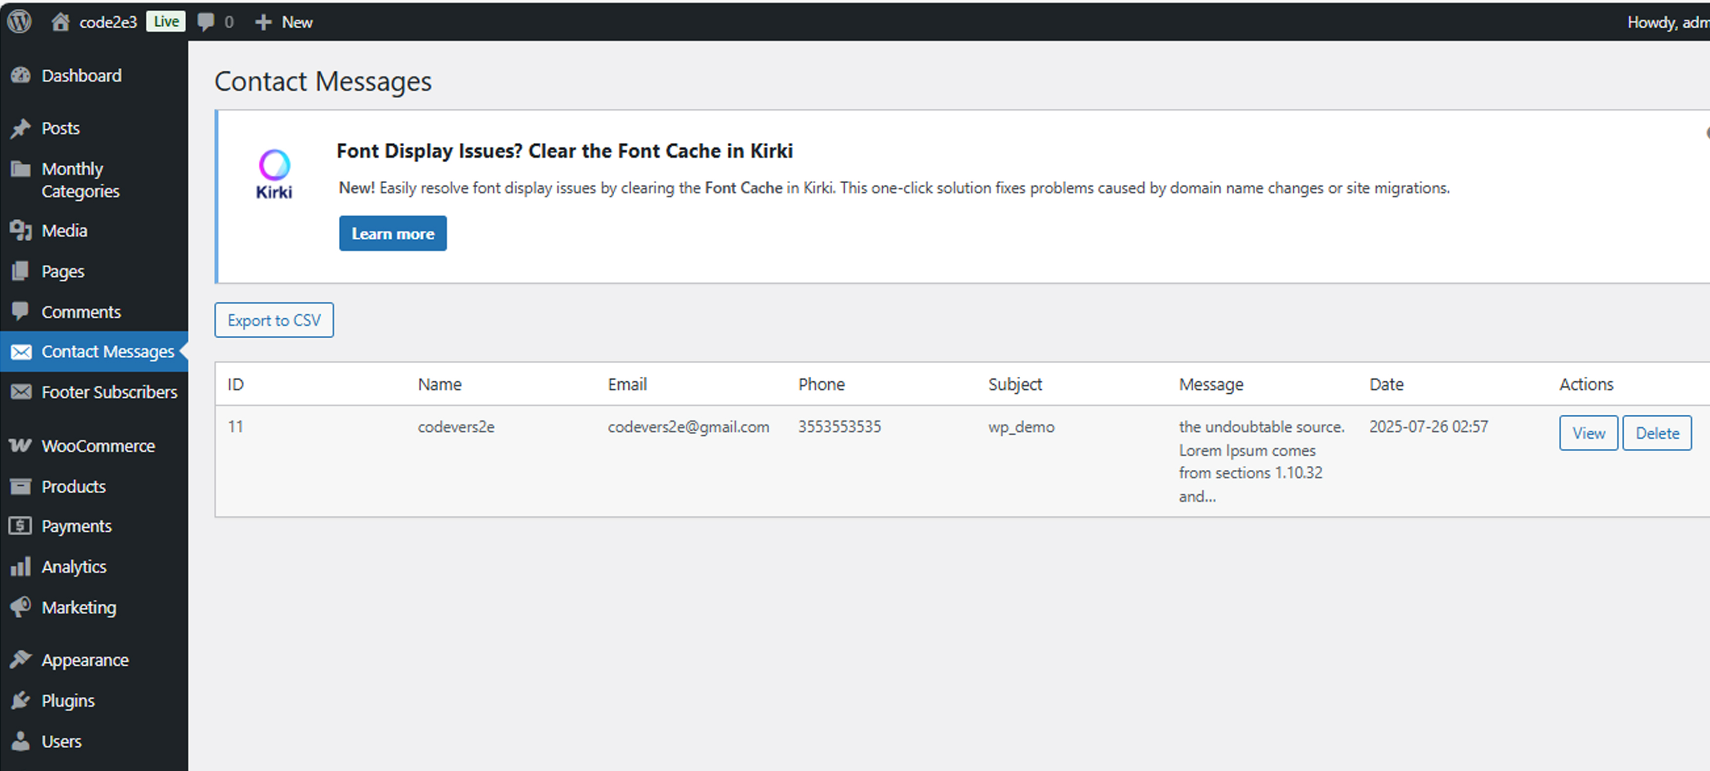Image resolution: width=1710 pixels, height=771 pixels.
Task: Click the date 2025-07-26 02:57
Action: click(1429, 426)
